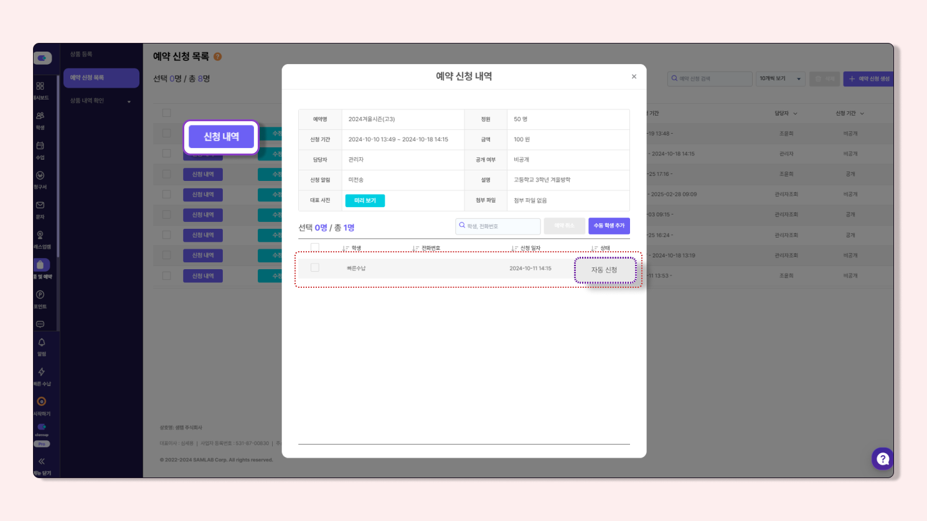Click the 예약 취소 button
927x521 pixels.
(x=564, y=226)
